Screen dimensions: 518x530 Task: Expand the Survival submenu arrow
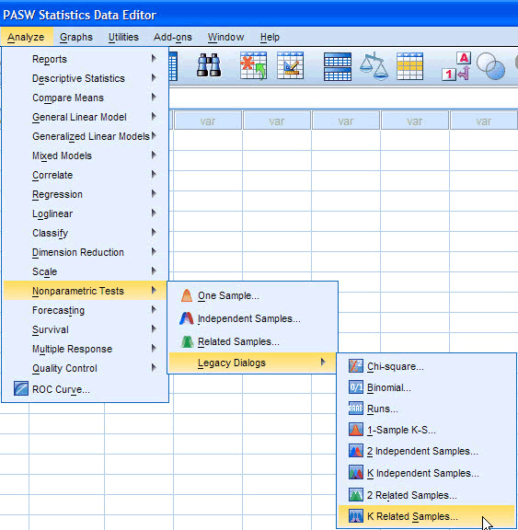154,328
